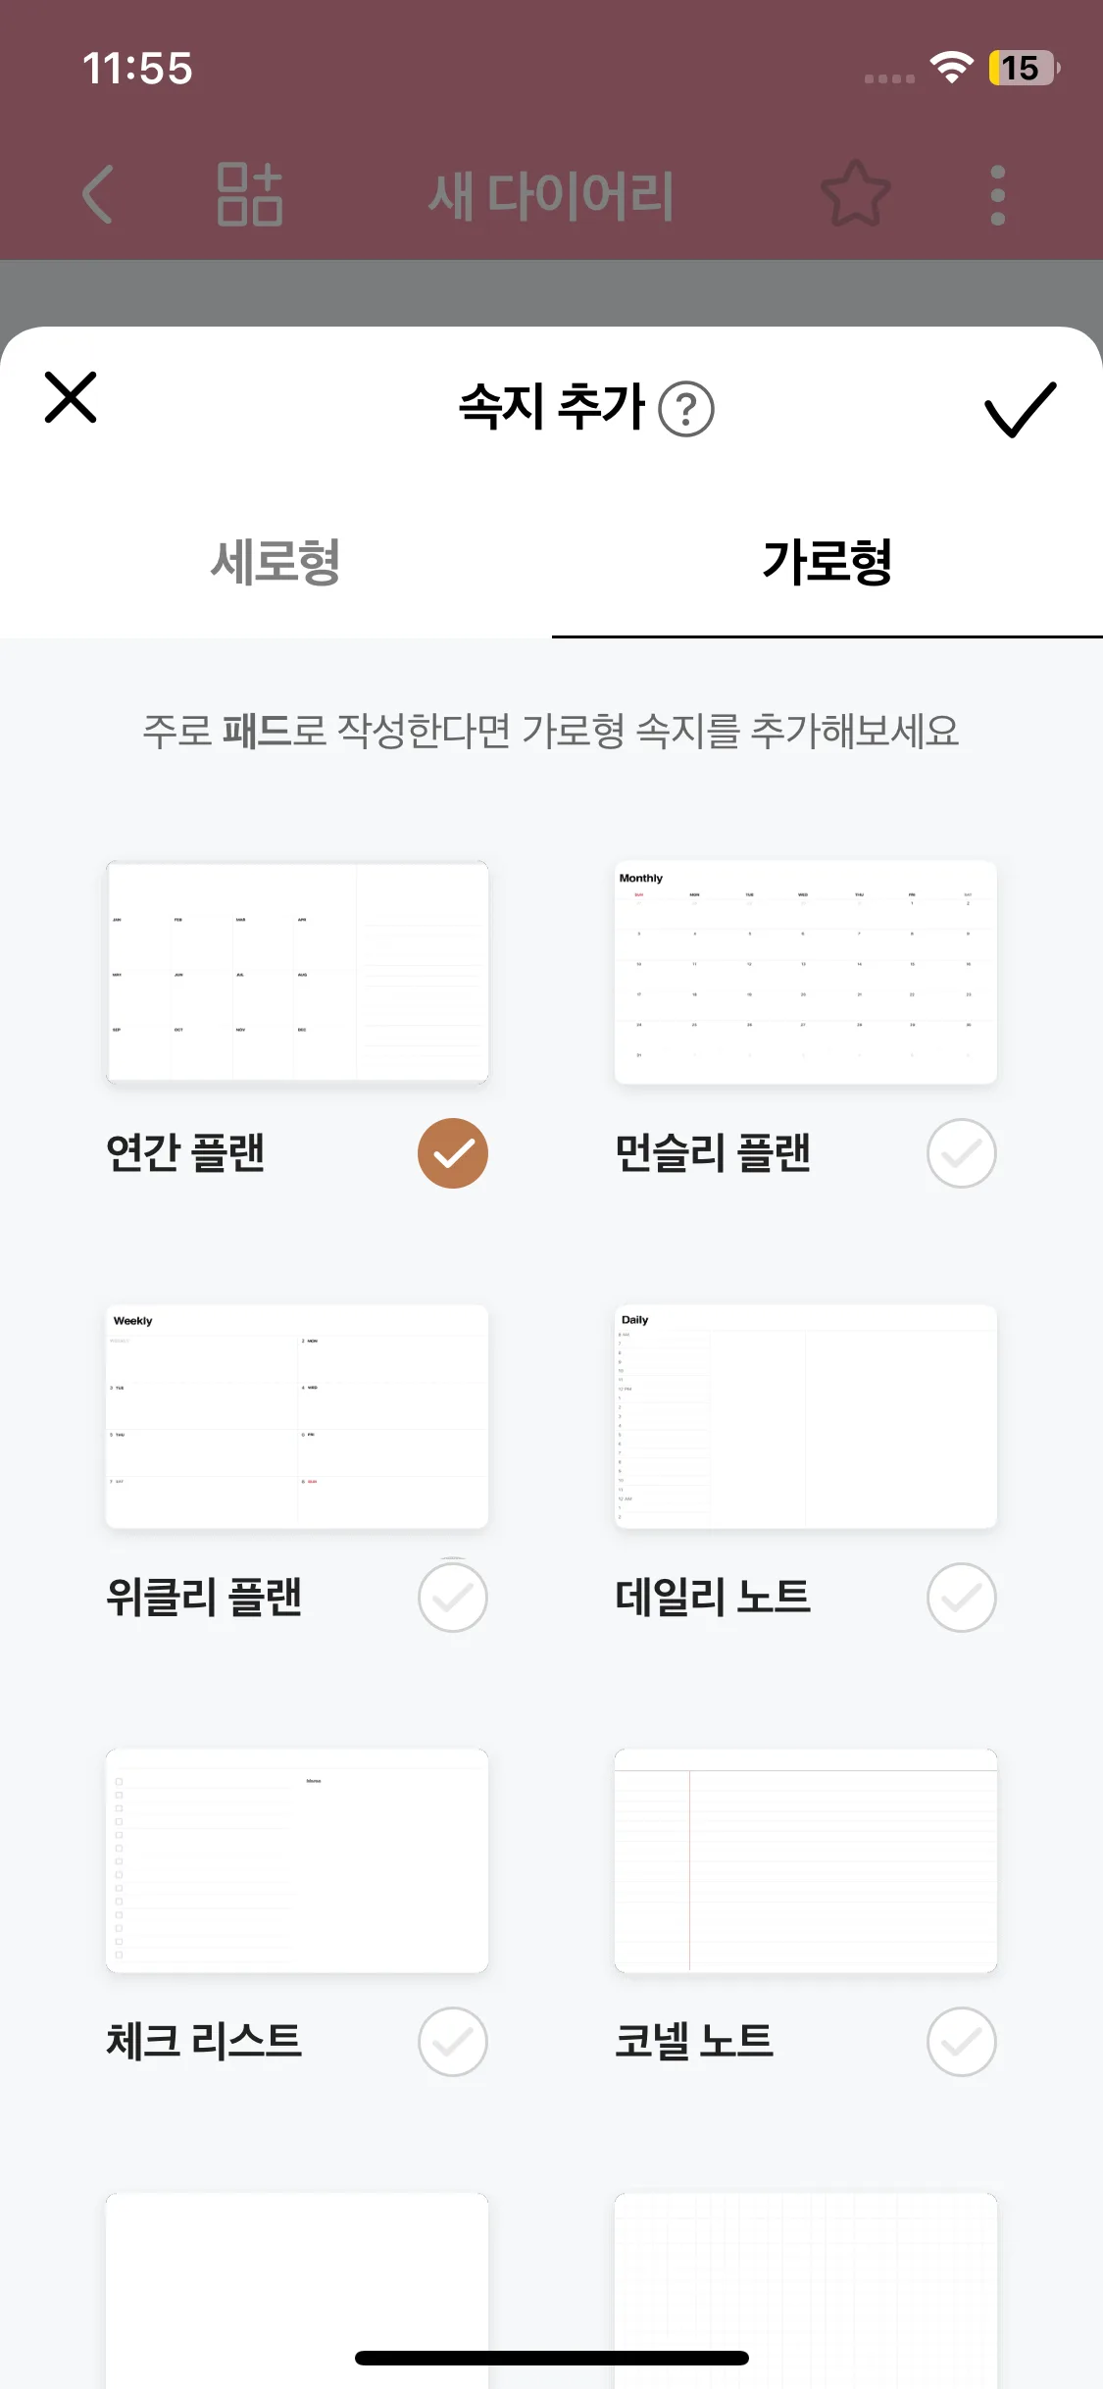Image resolution: width=1103 pixels, height=2389 pixels.
Task: Pick the Daily template thumbnail
Action: (805, 1416)
